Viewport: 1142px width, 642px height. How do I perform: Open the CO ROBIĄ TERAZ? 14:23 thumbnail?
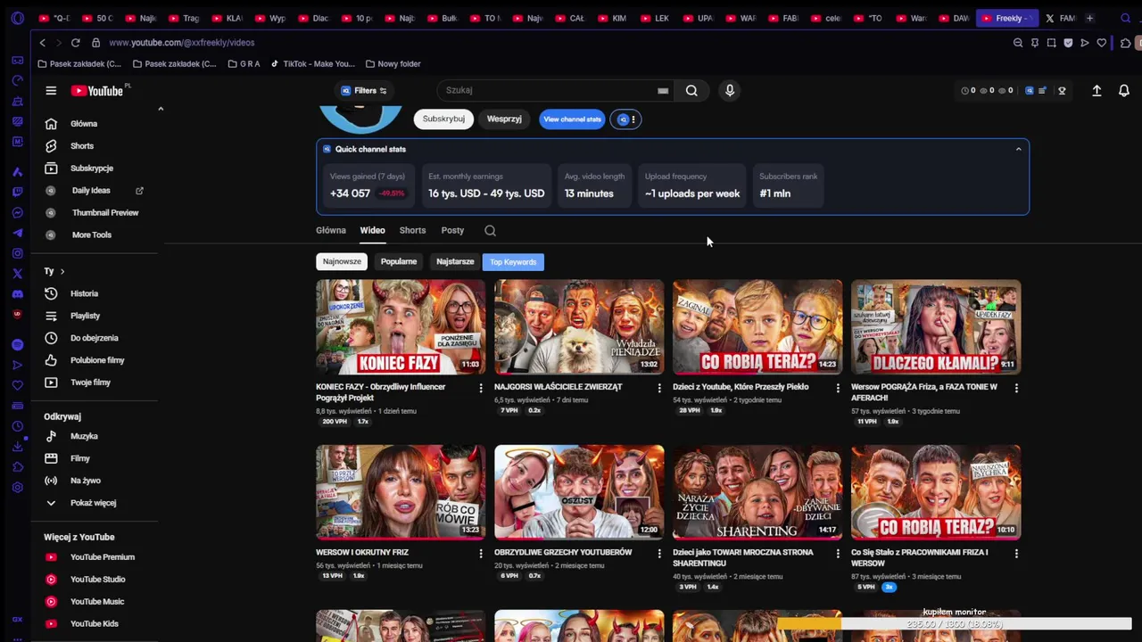757,327
